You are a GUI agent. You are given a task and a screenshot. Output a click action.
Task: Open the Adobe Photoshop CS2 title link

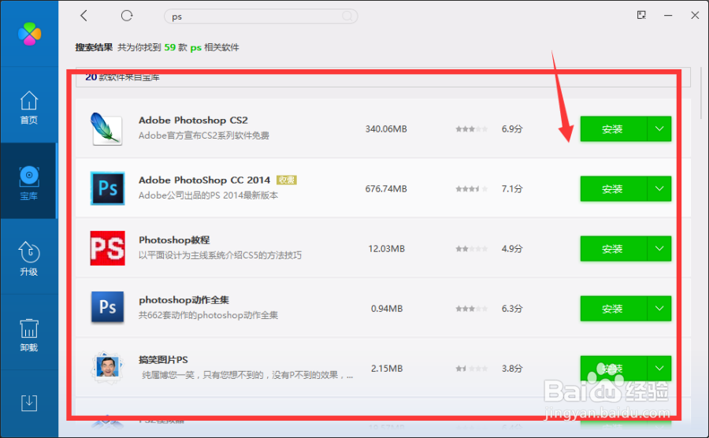click(193, 121)
